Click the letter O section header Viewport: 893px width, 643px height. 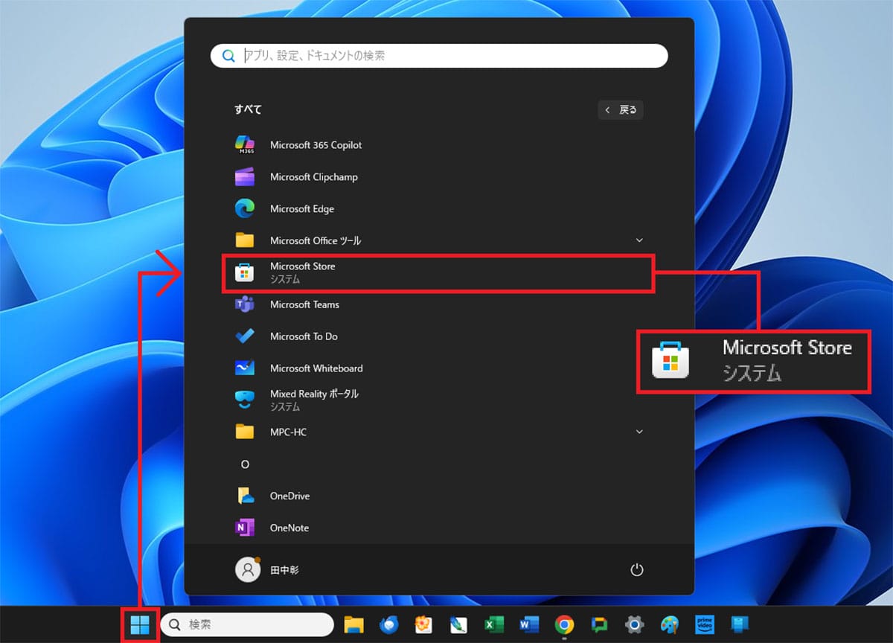[x=245, y=464]
